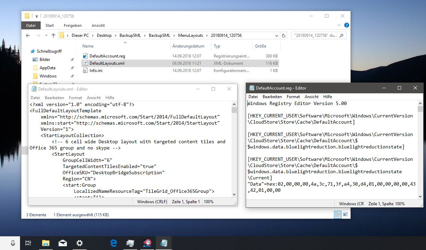
Task: Click the Explorer back arrow
Action: coord(28,35)
